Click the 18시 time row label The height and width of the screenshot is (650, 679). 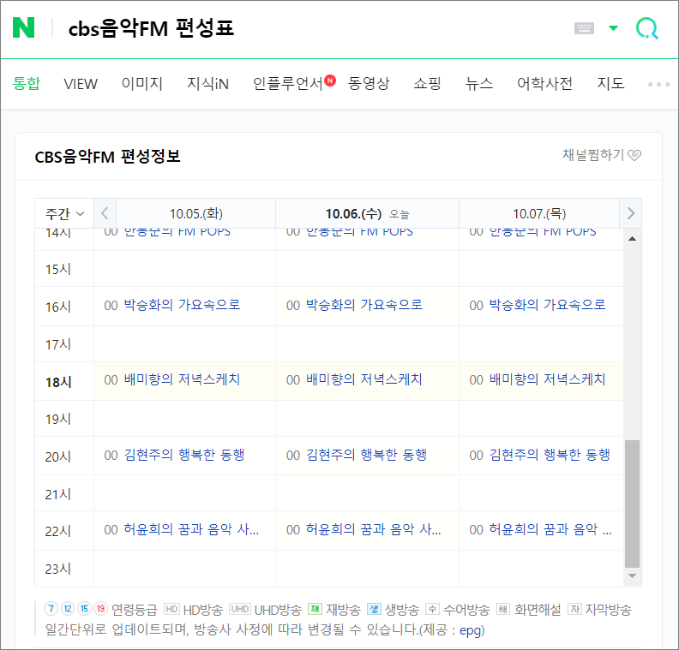pyautogui.click(x=58, y=382)
